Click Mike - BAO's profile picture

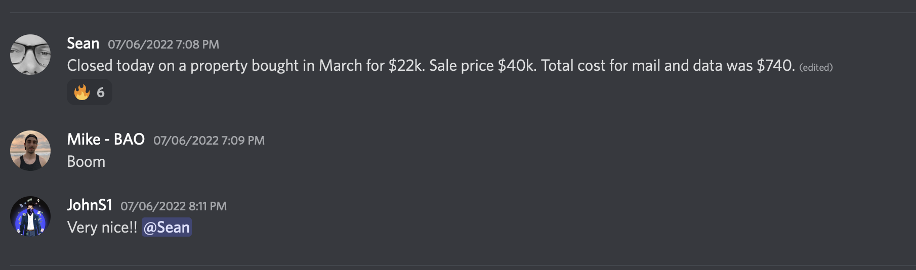30,151
